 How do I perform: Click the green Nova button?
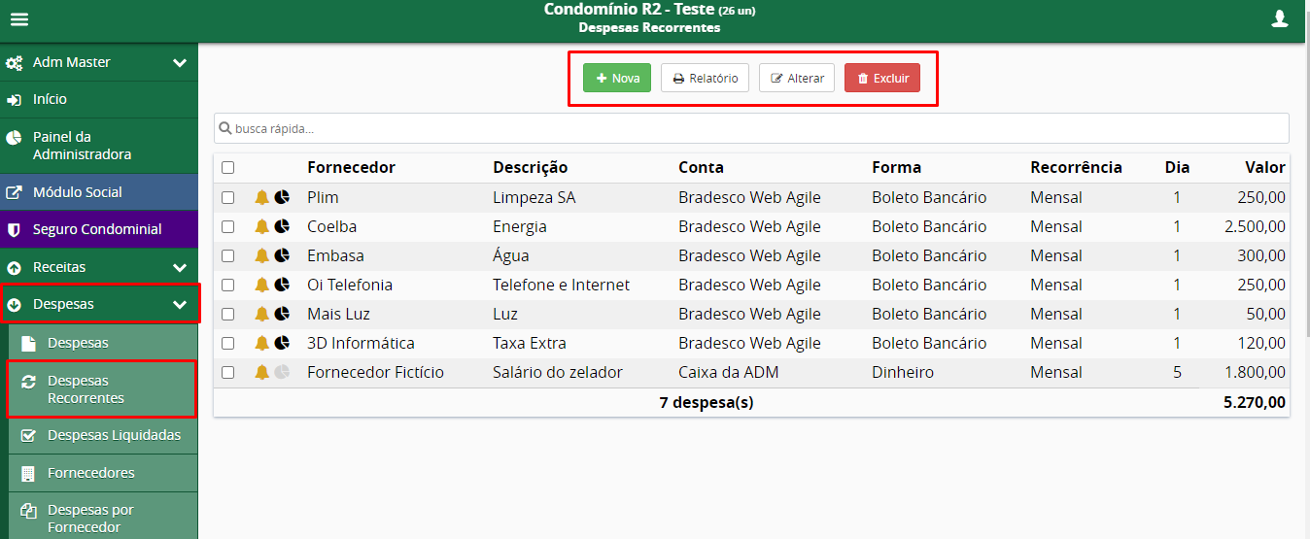pyautogui.click(x=617, y=78)
